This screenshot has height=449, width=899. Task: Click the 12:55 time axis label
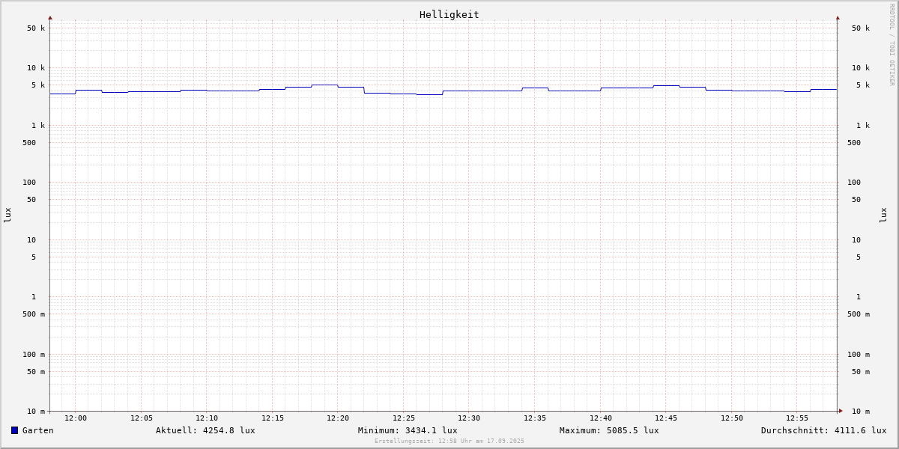click(x=797, y=418)
